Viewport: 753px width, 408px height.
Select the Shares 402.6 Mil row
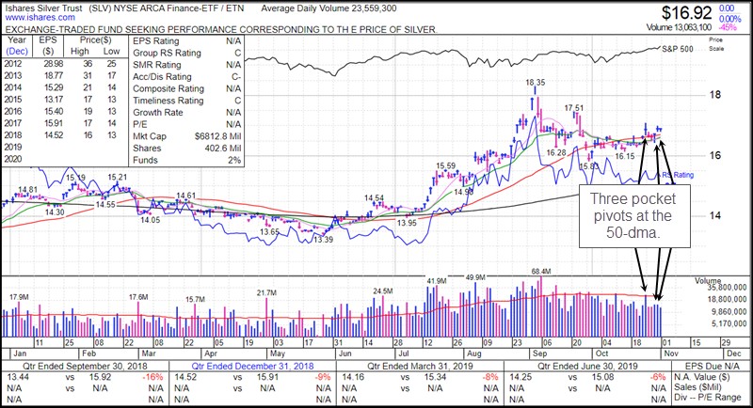click(x=186, y=149)
